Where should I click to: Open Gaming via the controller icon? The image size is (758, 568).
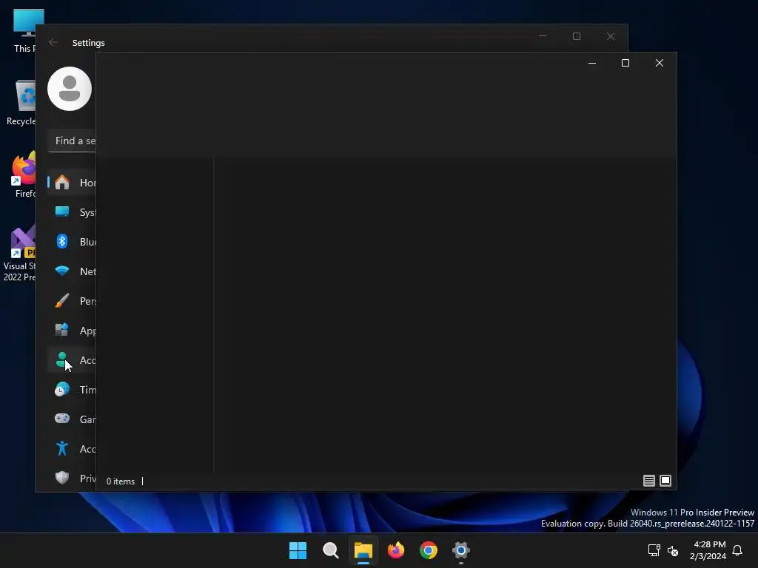point(62,419)
